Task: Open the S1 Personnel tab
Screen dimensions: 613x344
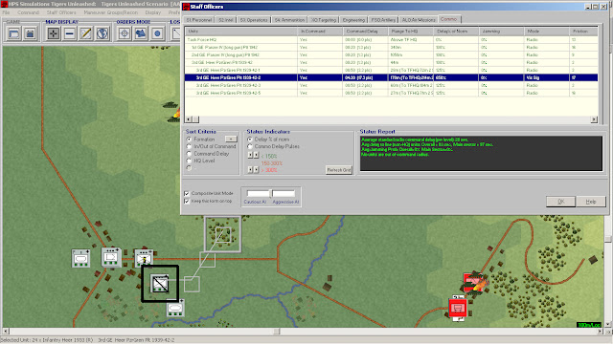Action: 199,20
